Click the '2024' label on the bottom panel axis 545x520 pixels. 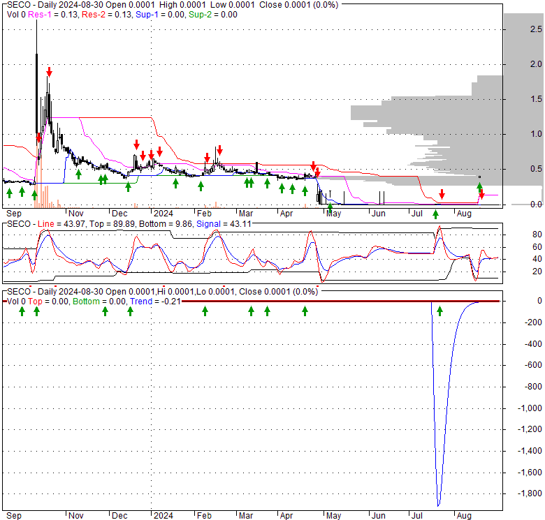click(x=163, y=515)
